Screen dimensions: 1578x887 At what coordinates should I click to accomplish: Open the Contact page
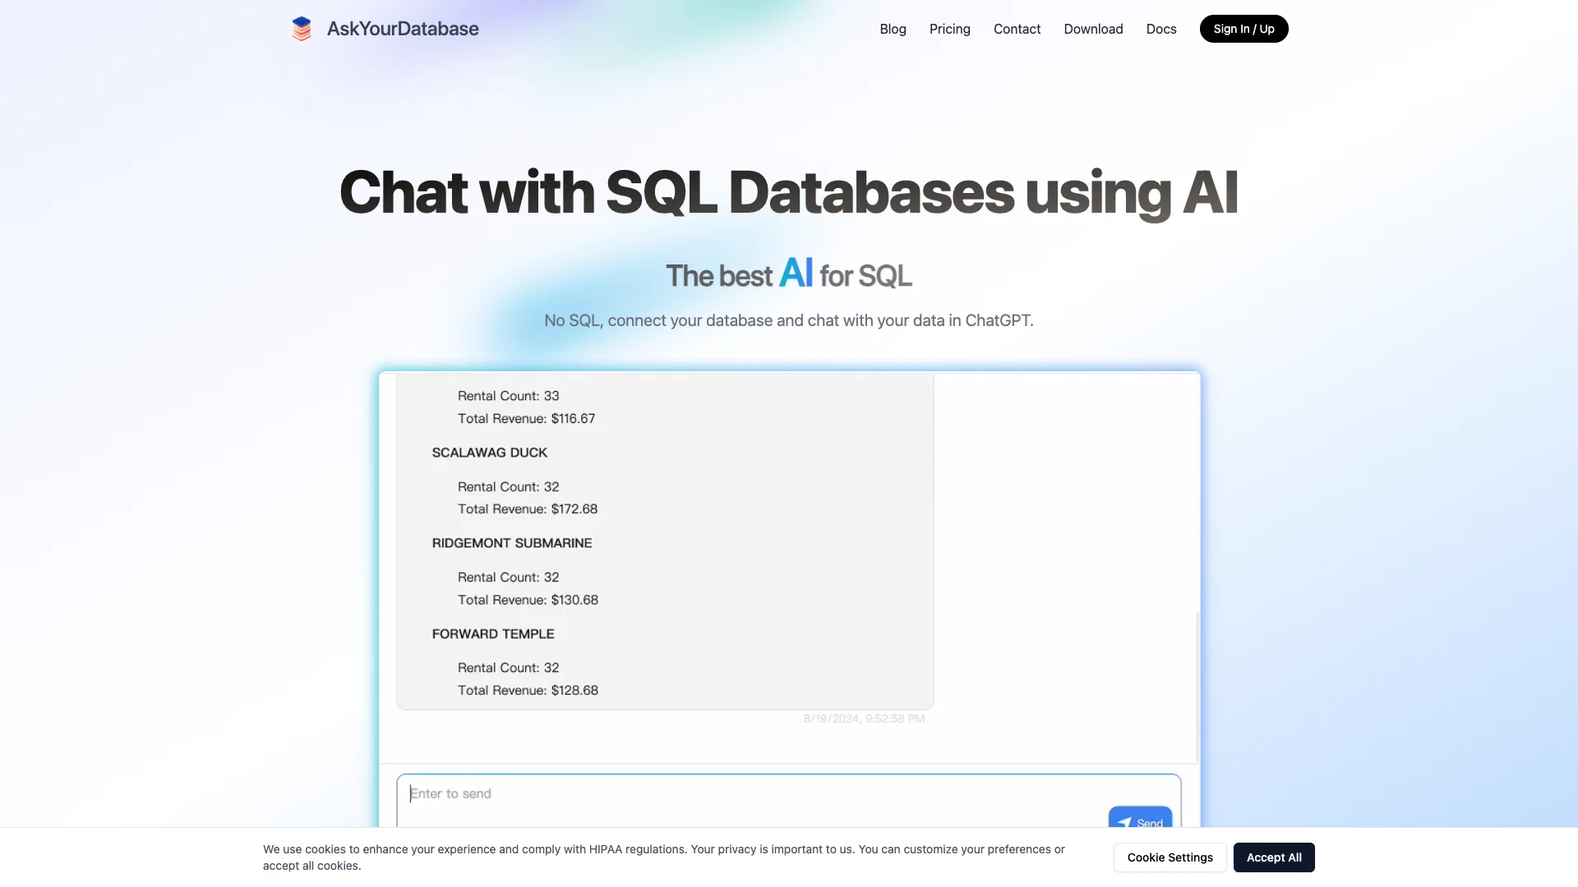tap(1017, 29)
